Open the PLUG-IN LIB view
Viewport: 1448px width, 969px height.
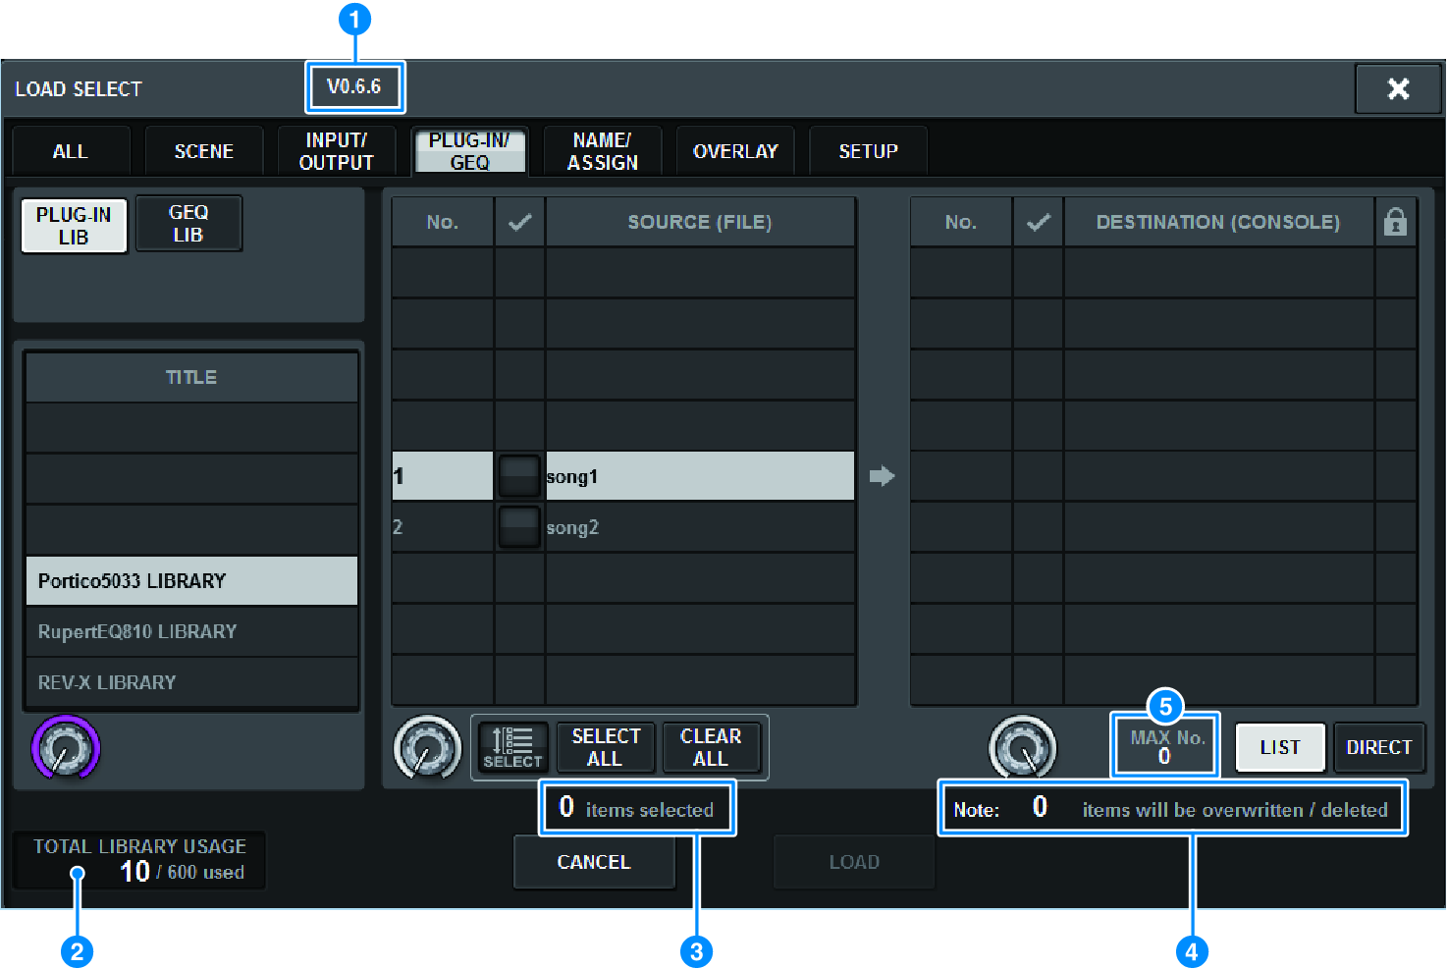[x=74, y=225]
